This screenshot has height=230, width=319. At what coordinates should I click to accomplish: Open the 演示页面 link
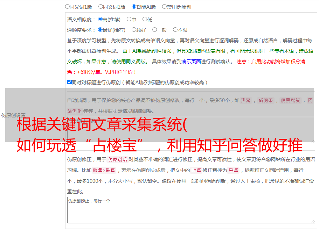point(191,62)
